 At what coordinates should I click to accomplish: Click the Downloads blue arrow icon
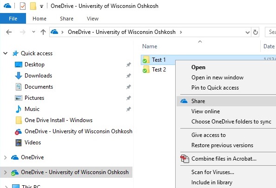[x=19, y=76]
